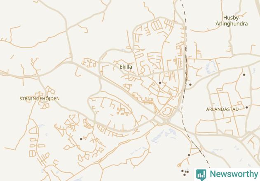Open the Newsworthy brand text link

point(234,174)
